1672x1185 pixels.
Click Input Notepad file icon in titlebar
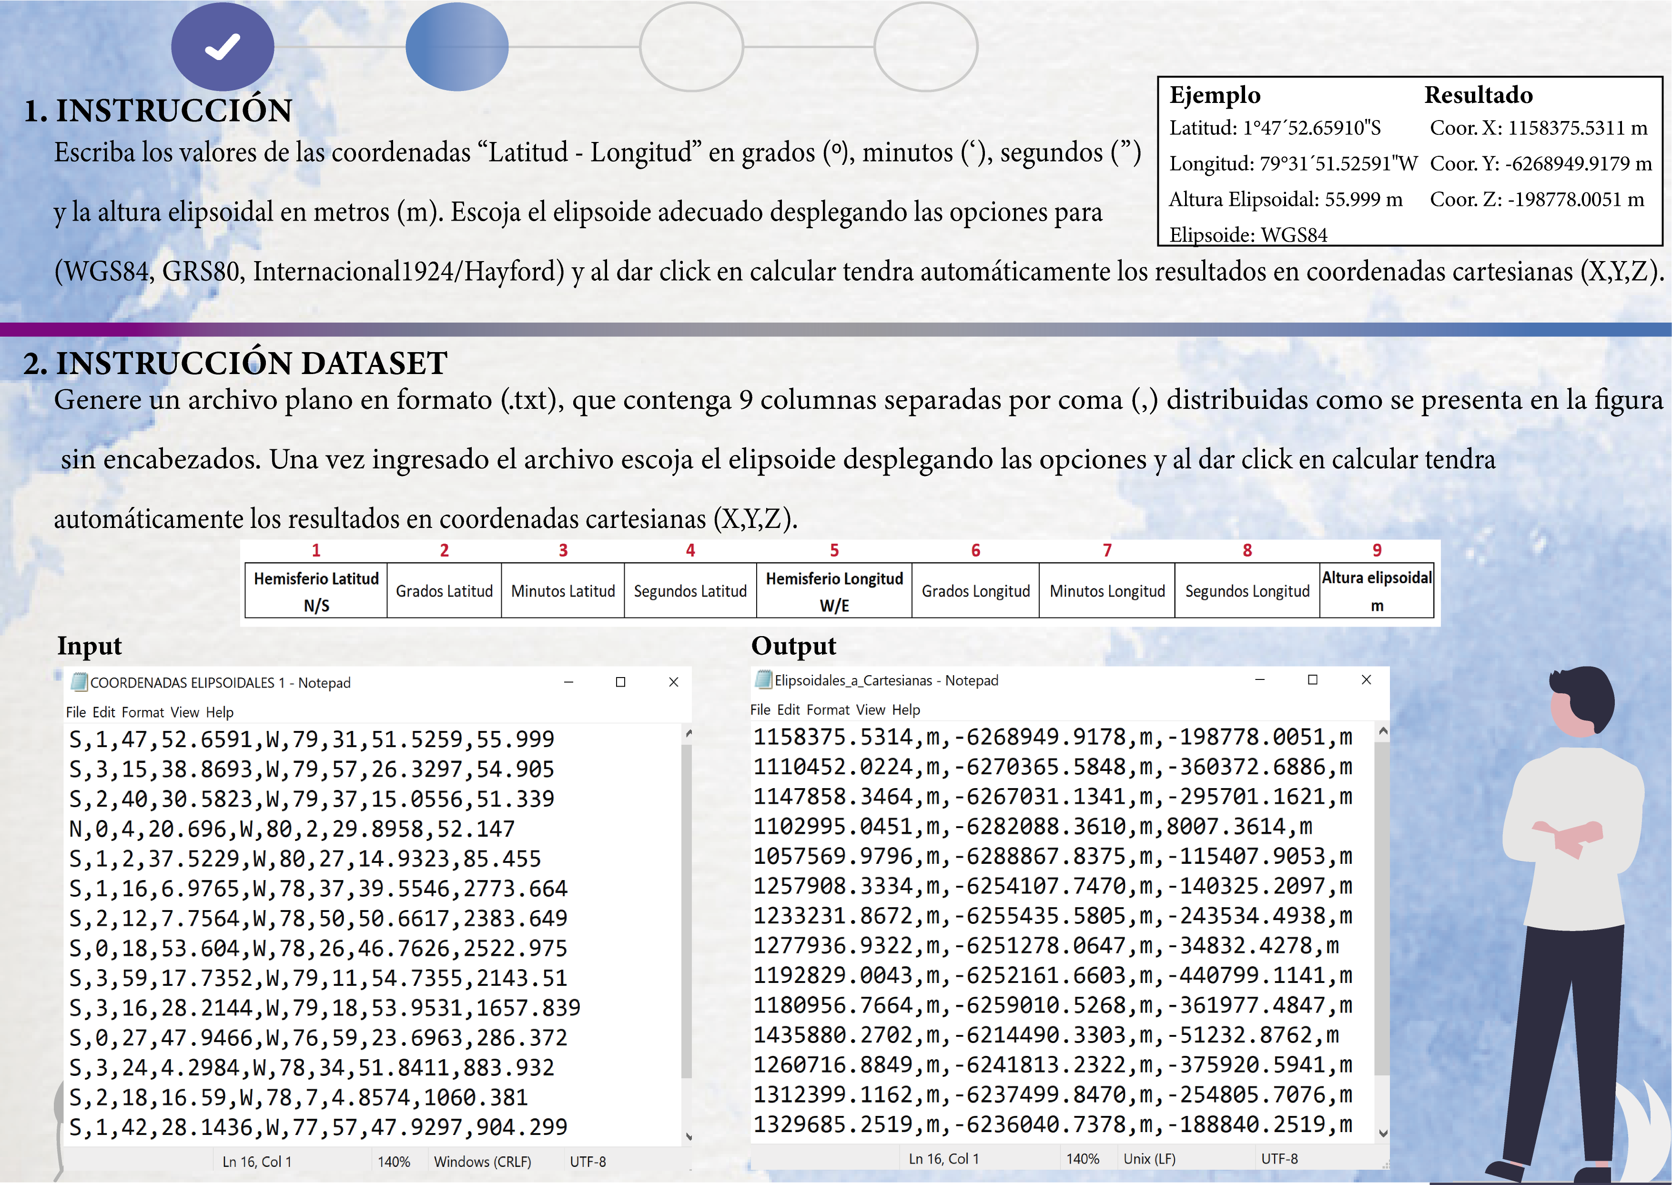(79, 682)
